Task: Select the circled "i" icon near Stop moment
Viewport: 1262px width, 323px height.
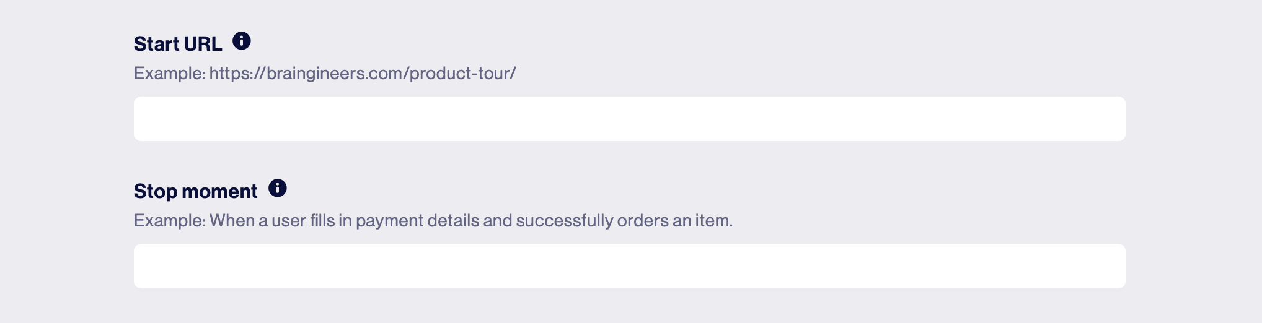Action: (278, 188)
